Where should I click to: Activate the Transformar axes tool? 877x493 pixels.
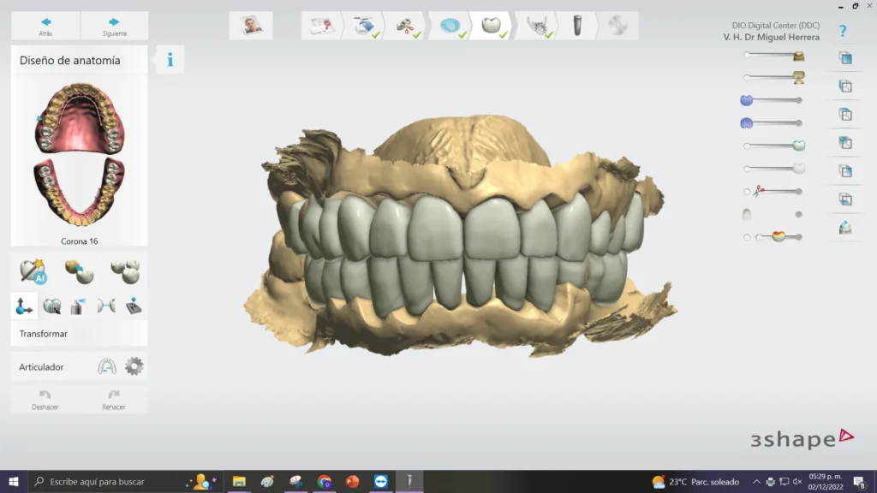pyautogui.click(x=24, y=306)
